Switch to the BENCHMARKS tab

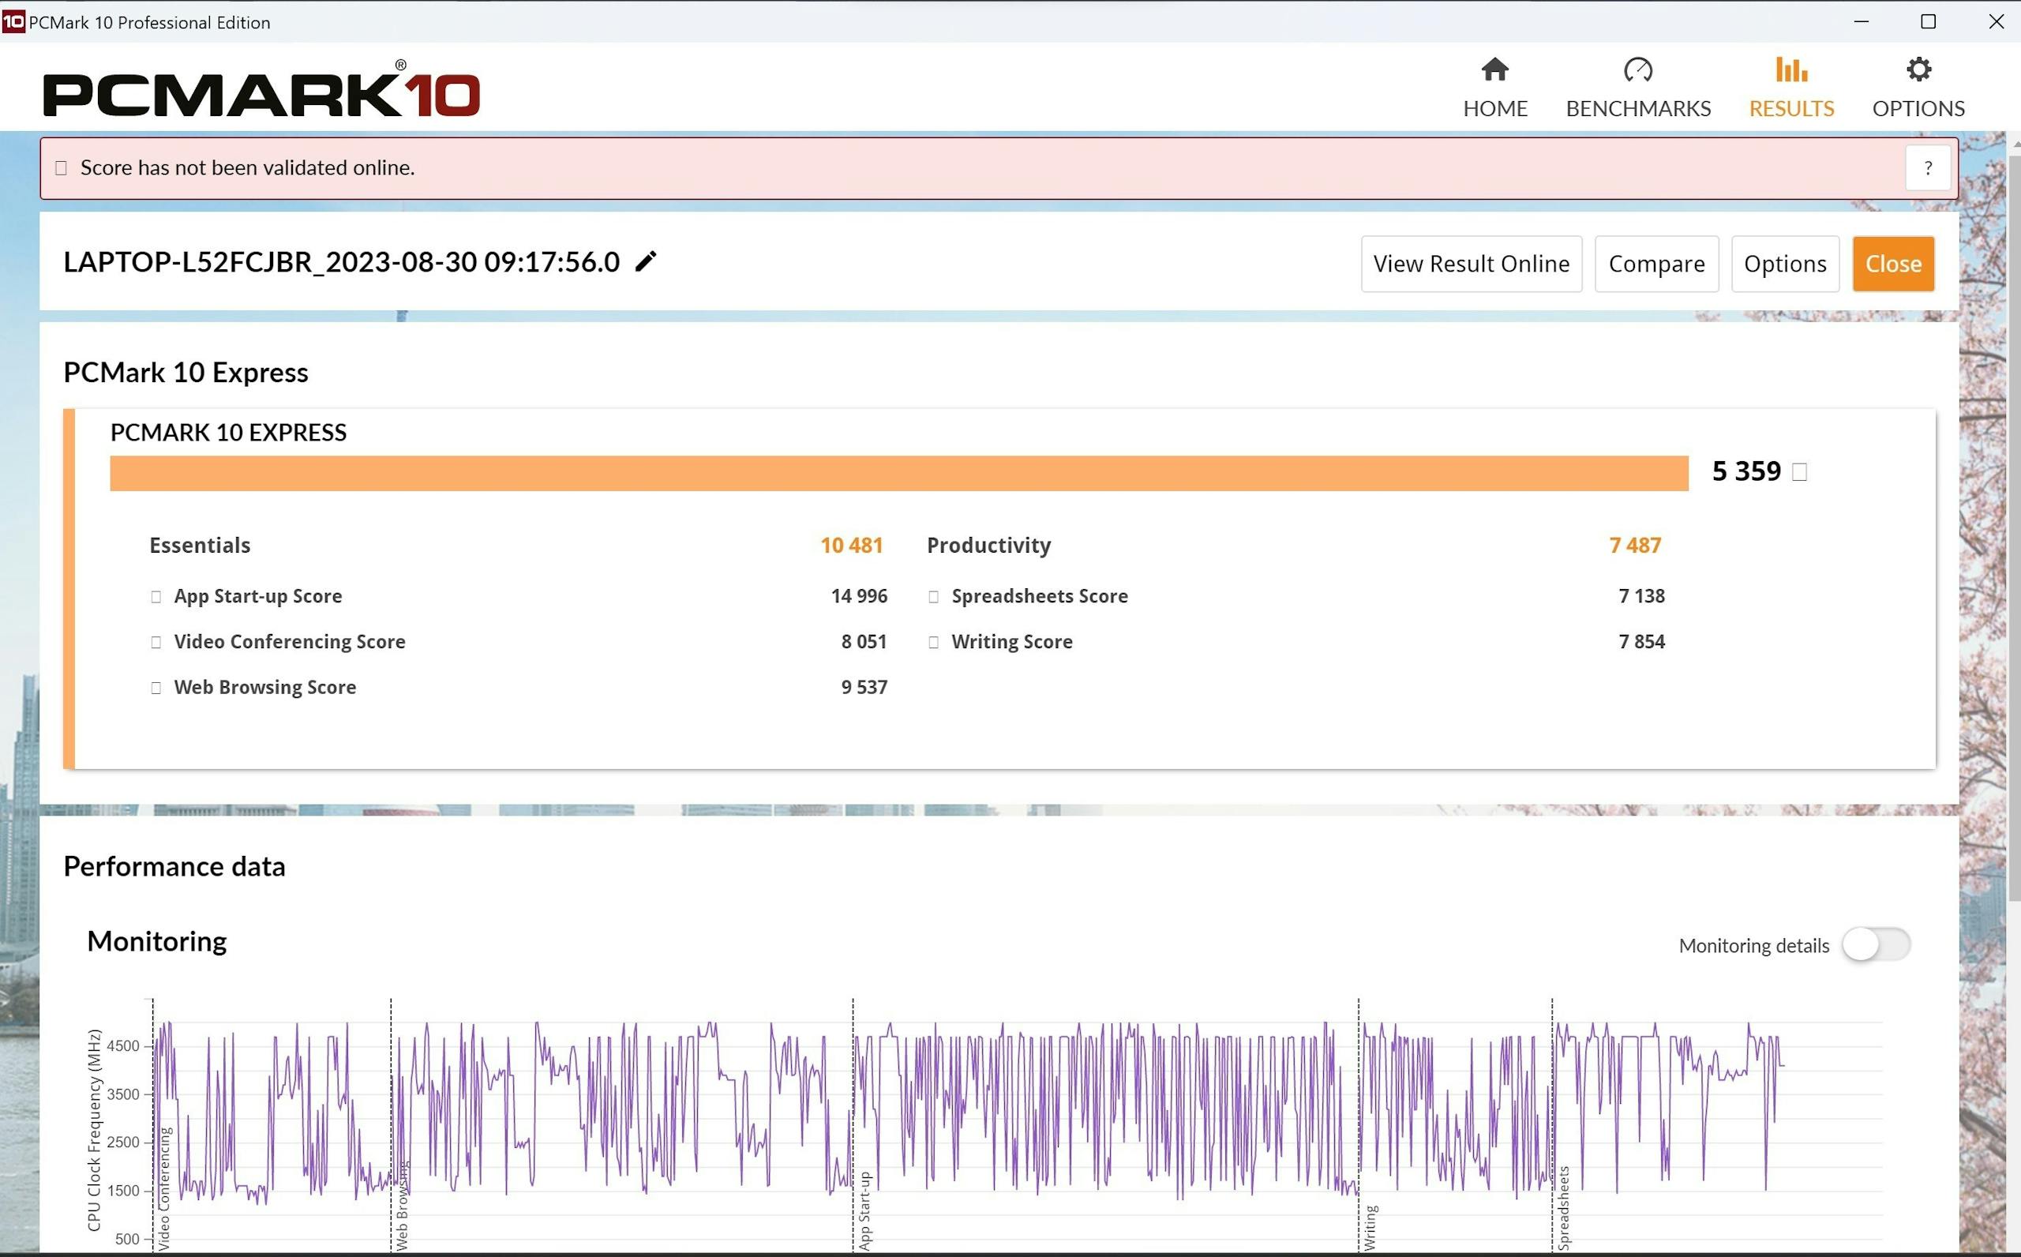click(x=1637, y=108)
